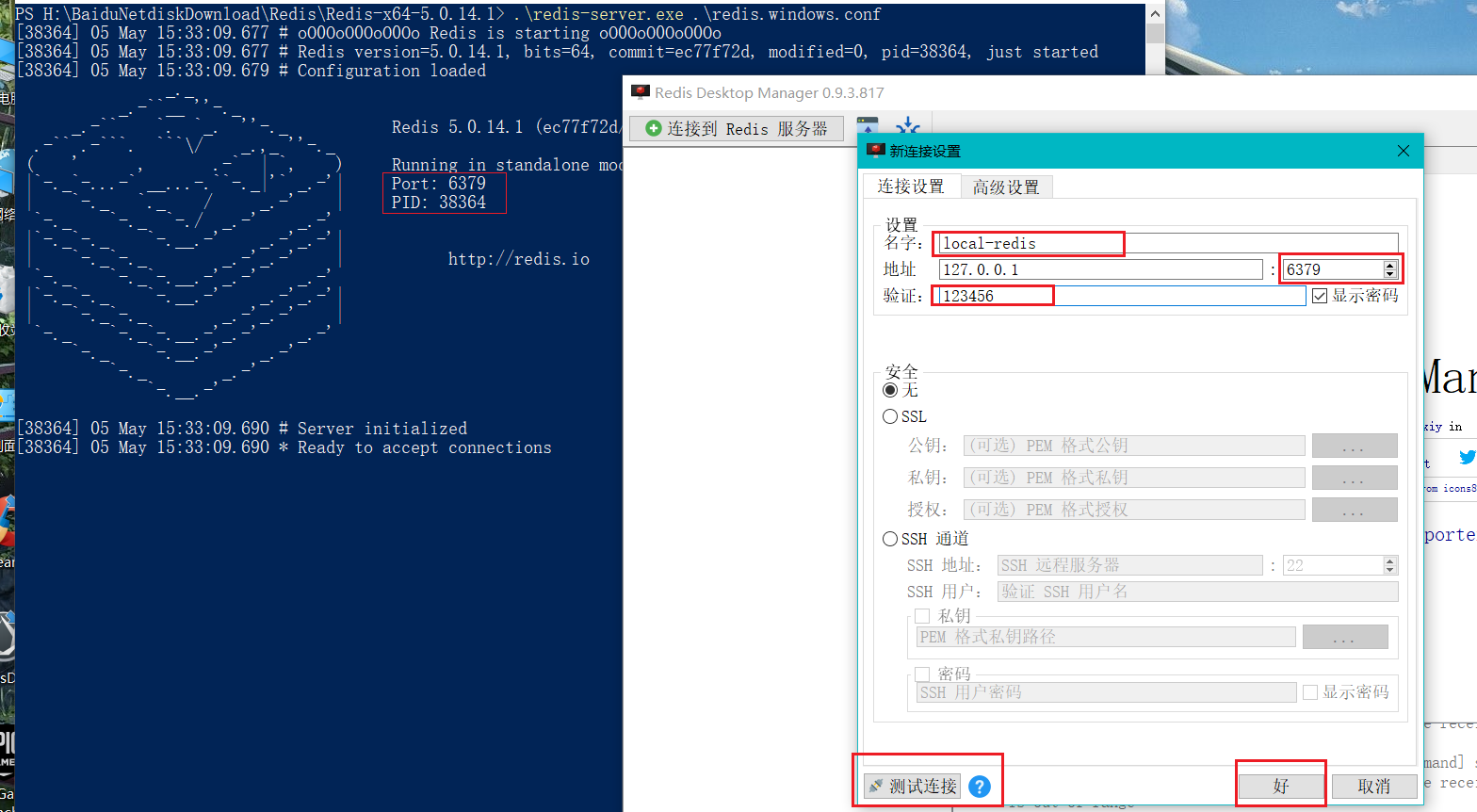Screen dimensions: 1477x812
Task: Click the browse button beside PEM 格式私钥路径
Action: click(x=1345, y=637)
